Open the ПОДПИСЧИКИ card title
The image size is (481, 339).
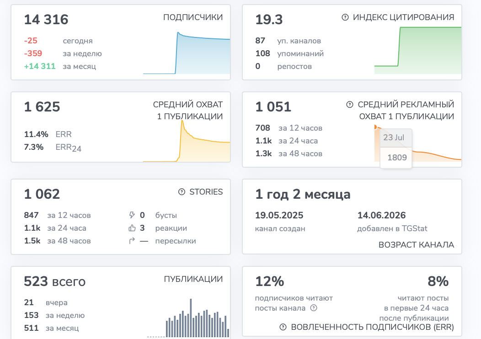(x=193, y=17)
